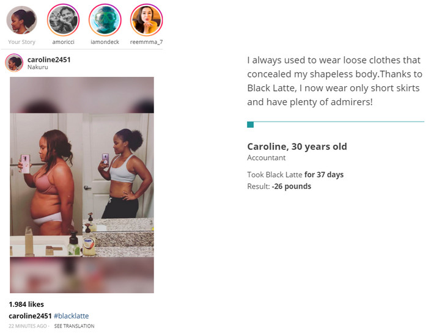Open caroline2451 username in post header

tap(49, 59)
